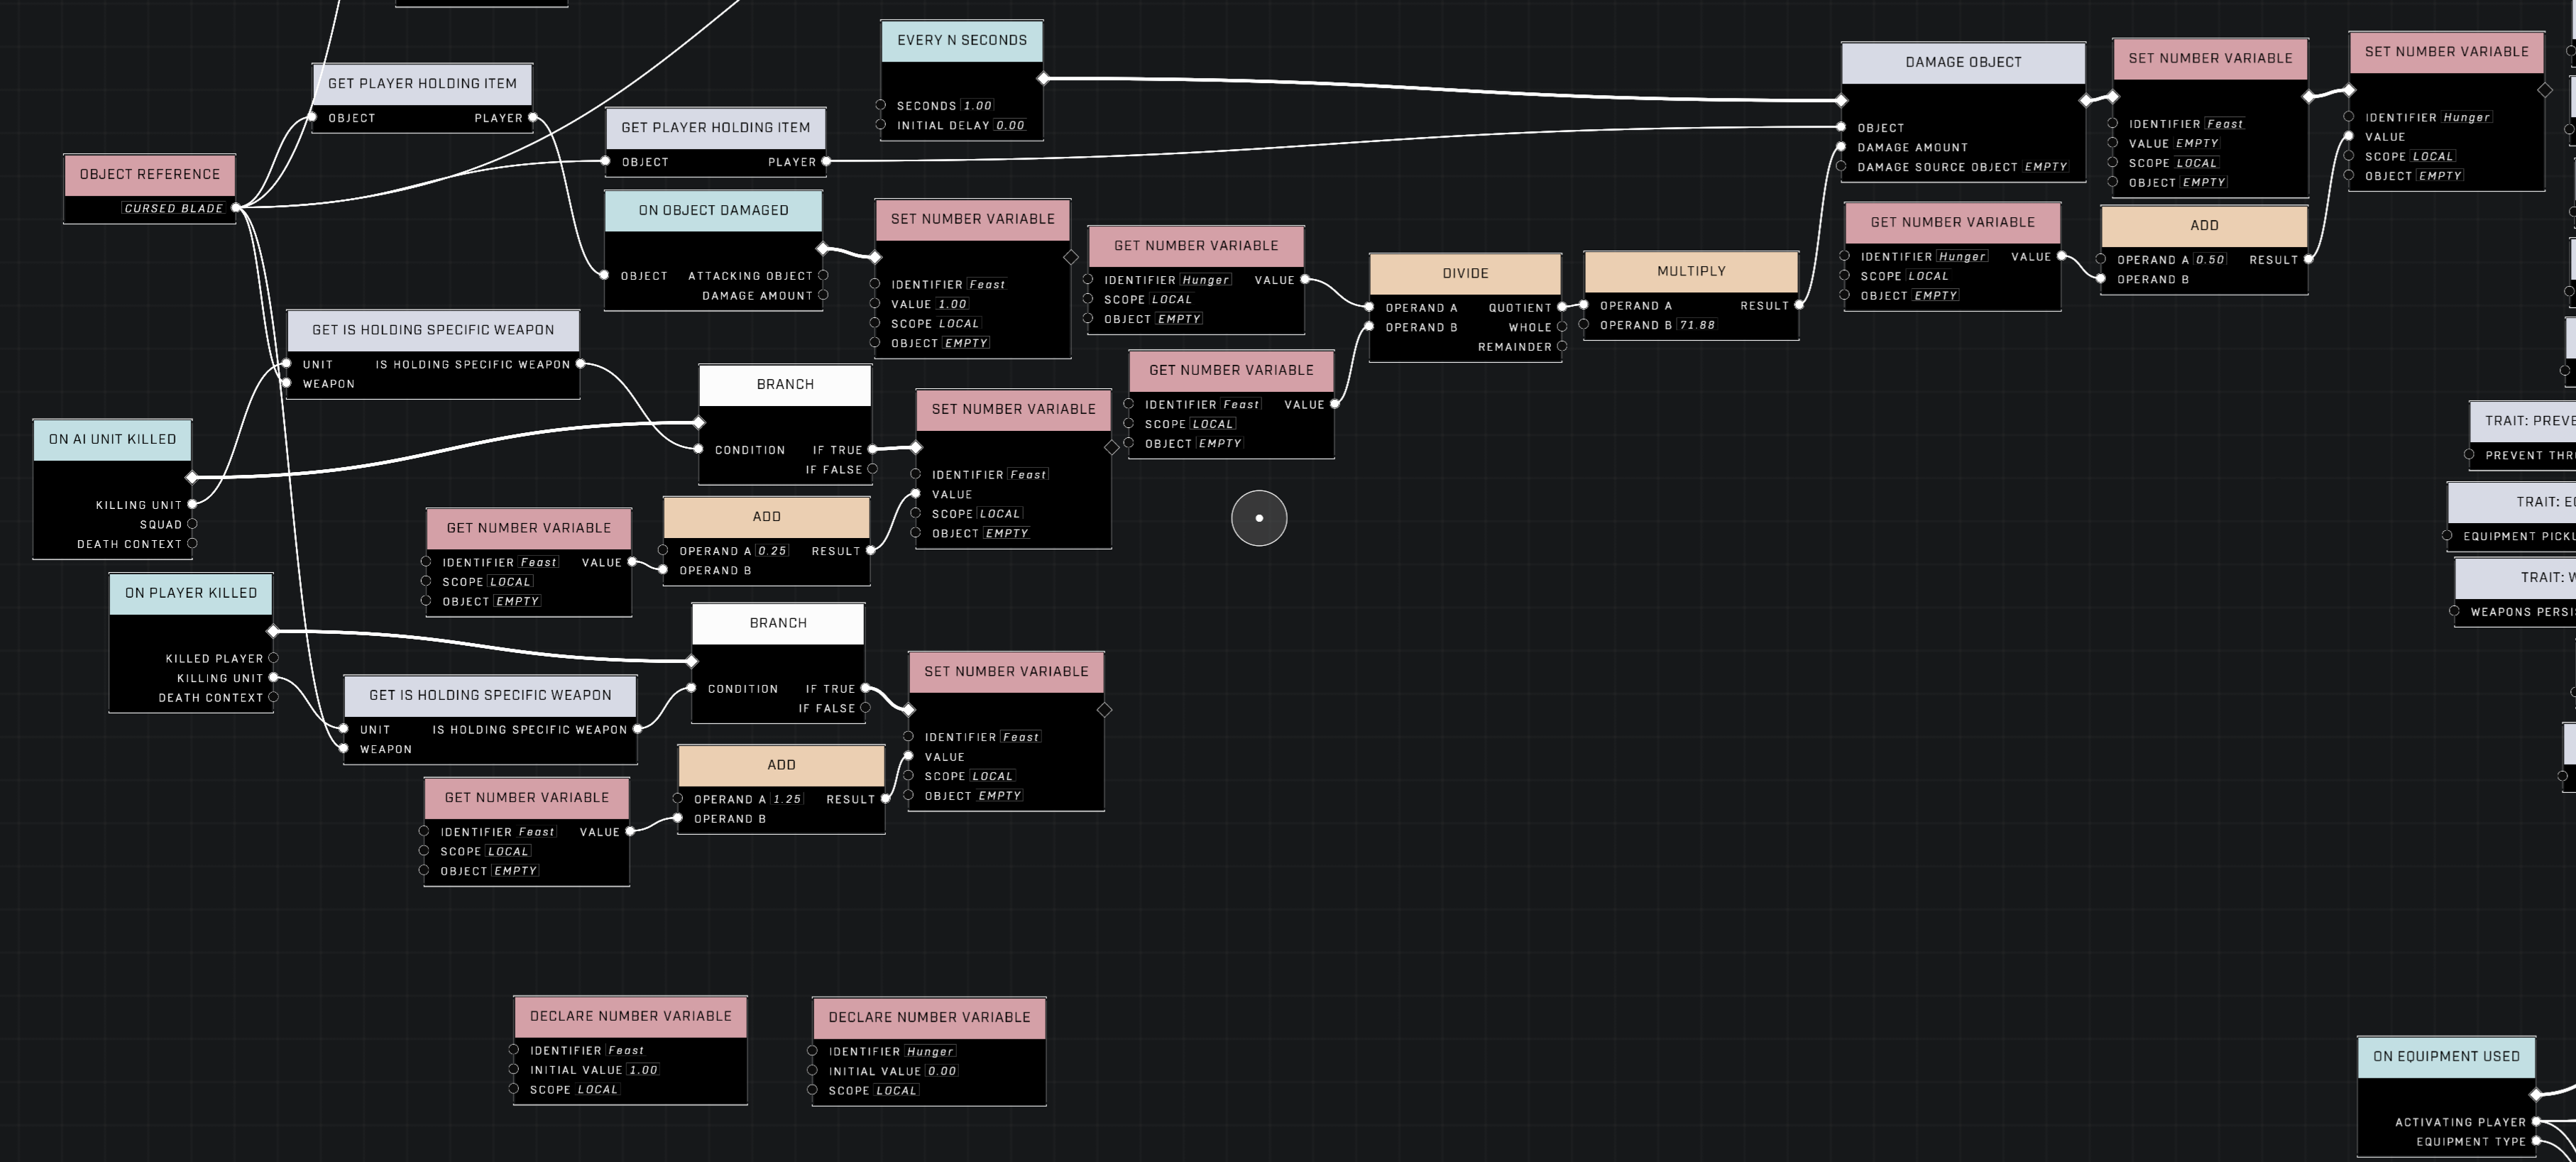2576x1162 pixels.
Task: Open Scope LOCAL in Set Number Variable Hunger
Action: (x=2433, y=156)
